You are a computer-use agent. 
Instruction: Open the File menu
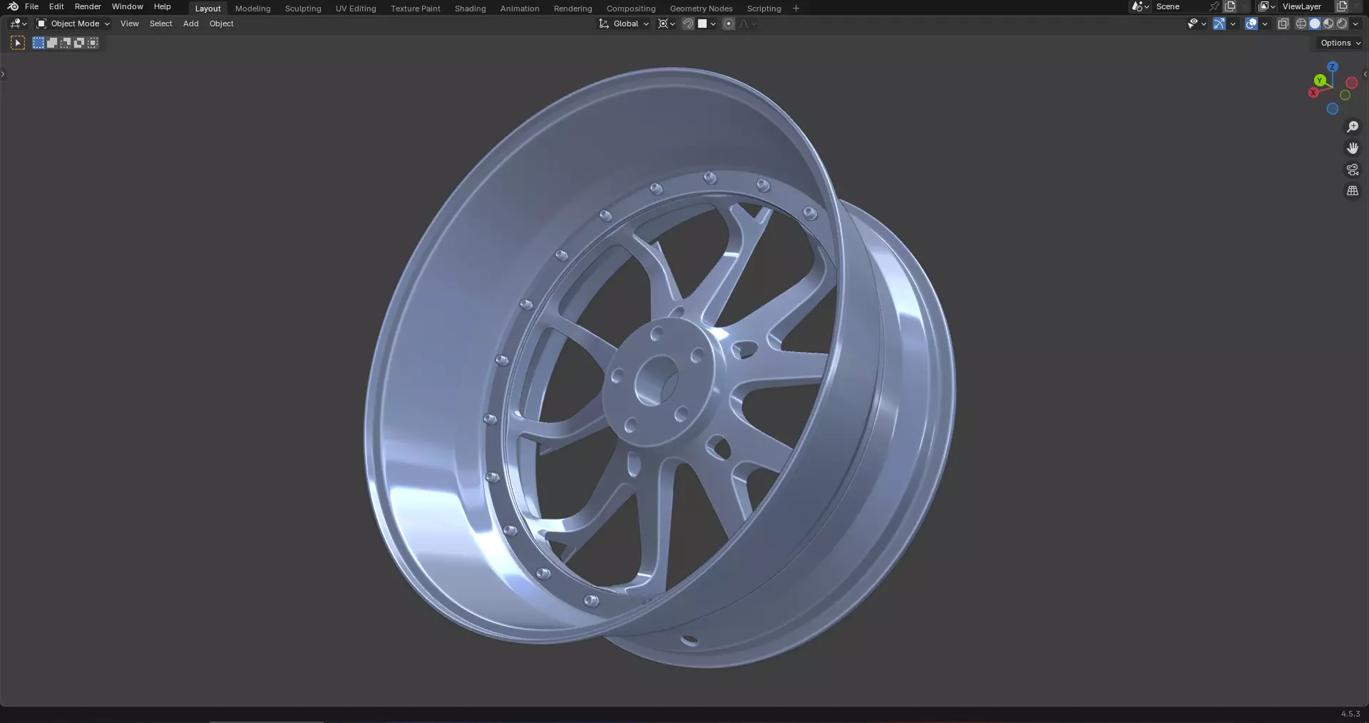[x=31, y=6]
